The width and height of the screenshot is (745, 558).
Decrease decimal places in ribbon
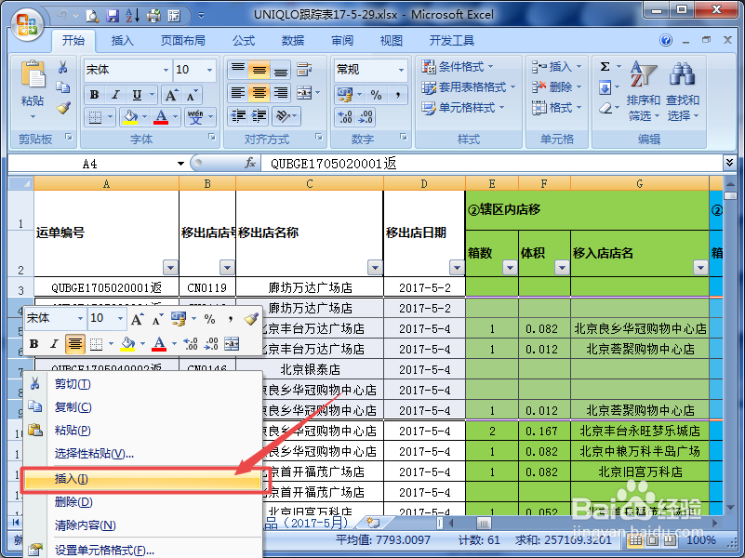coord(365,117)
